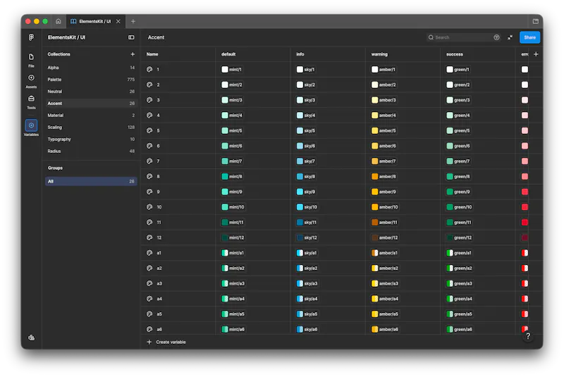Select the Variables sidebar panel
The image size is (564, 377).
pyautogui.click(x=31, y=128)
